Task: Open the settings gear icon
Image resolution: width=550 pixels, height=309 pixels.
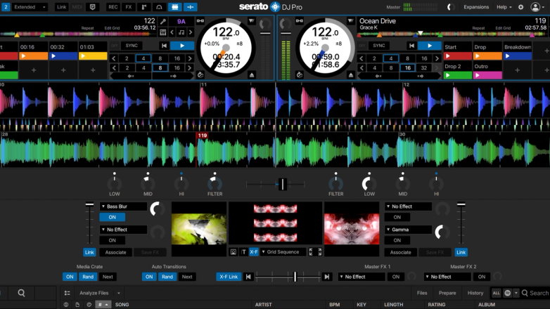Action: pos(521,7)
